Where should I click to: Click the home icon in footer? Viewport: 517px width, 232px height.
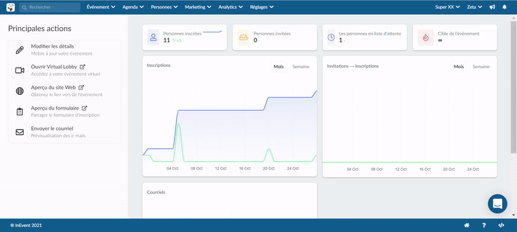coord(467,226)
